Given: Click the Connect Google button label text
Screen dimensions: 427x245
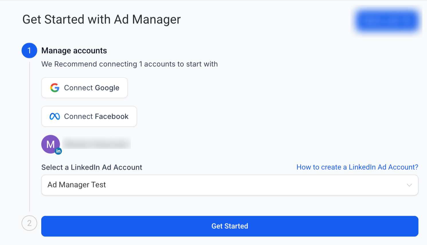Looking at the screenshot, I should [91, 88].
